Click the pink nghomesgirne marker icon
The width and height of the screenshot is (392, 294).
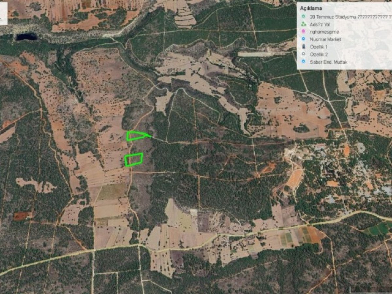click(303, 32)
